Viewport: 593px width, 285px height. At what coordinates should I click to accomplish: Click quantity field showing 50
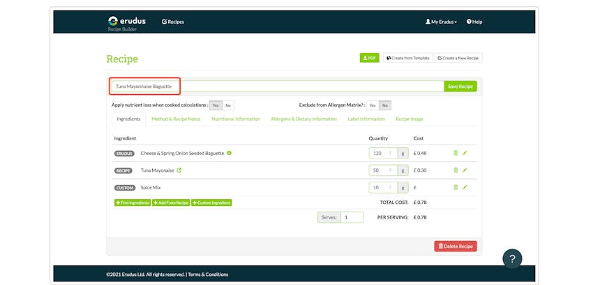point(383,170)
